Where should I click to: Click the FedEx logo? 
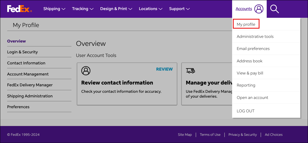[x=19, y=9]
